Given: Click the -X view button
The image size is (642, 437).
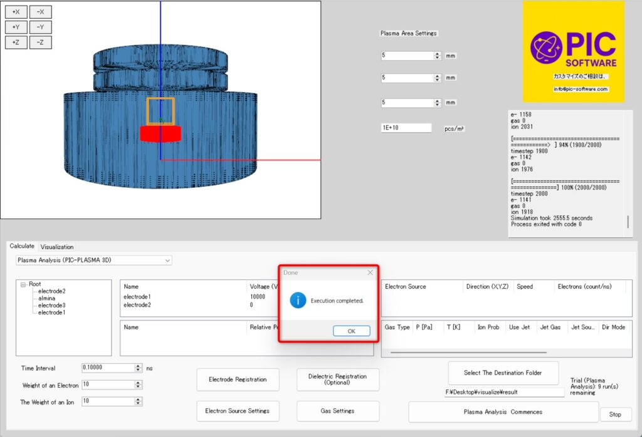Looking at the screenshot, I should (40, 12).
